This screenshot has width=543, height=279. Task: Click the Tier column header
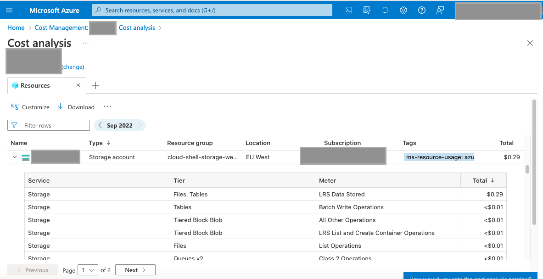coord(179,180)
